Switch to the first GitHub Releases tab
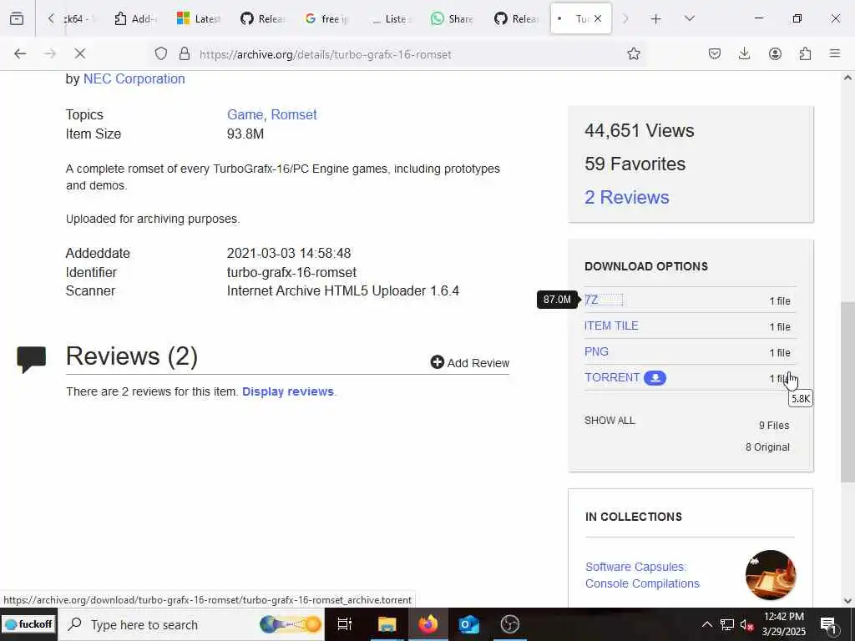This screenshot has width=855, height=641. pyautogui.click(x=262, y=18)
